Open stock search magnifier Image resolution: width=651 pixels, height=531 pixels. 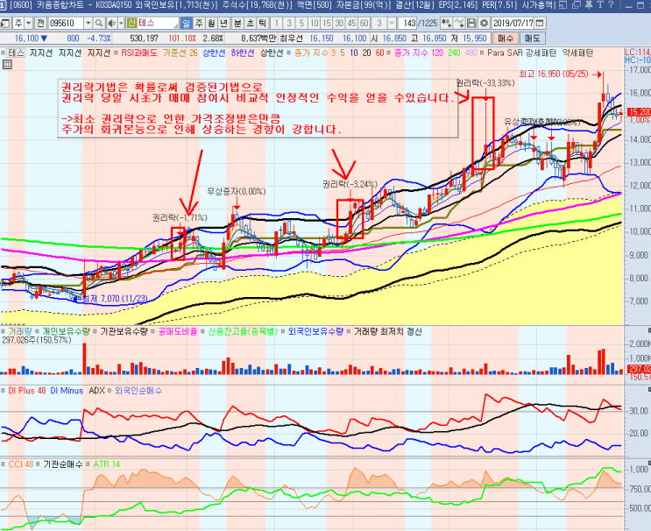99,23
